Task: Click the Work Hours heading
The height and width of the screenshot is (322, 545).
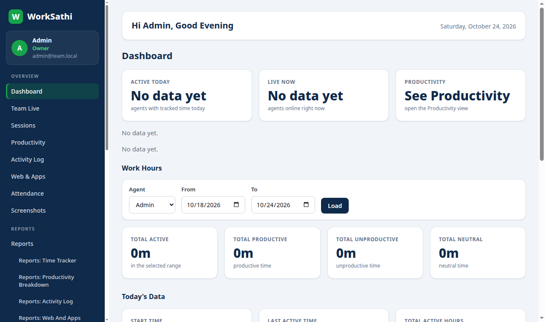Action: tap(142, 168)
